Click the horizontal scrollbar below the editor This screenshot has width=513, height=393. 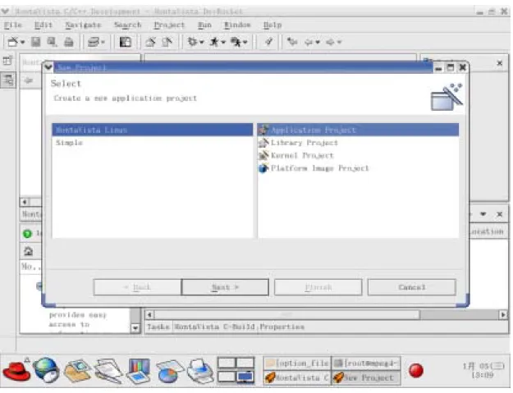326,314
